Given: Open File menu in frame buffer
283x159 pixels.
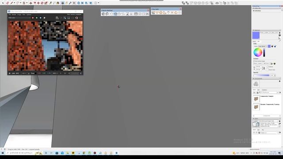Looking at the screenshot, I should point(10,15).
